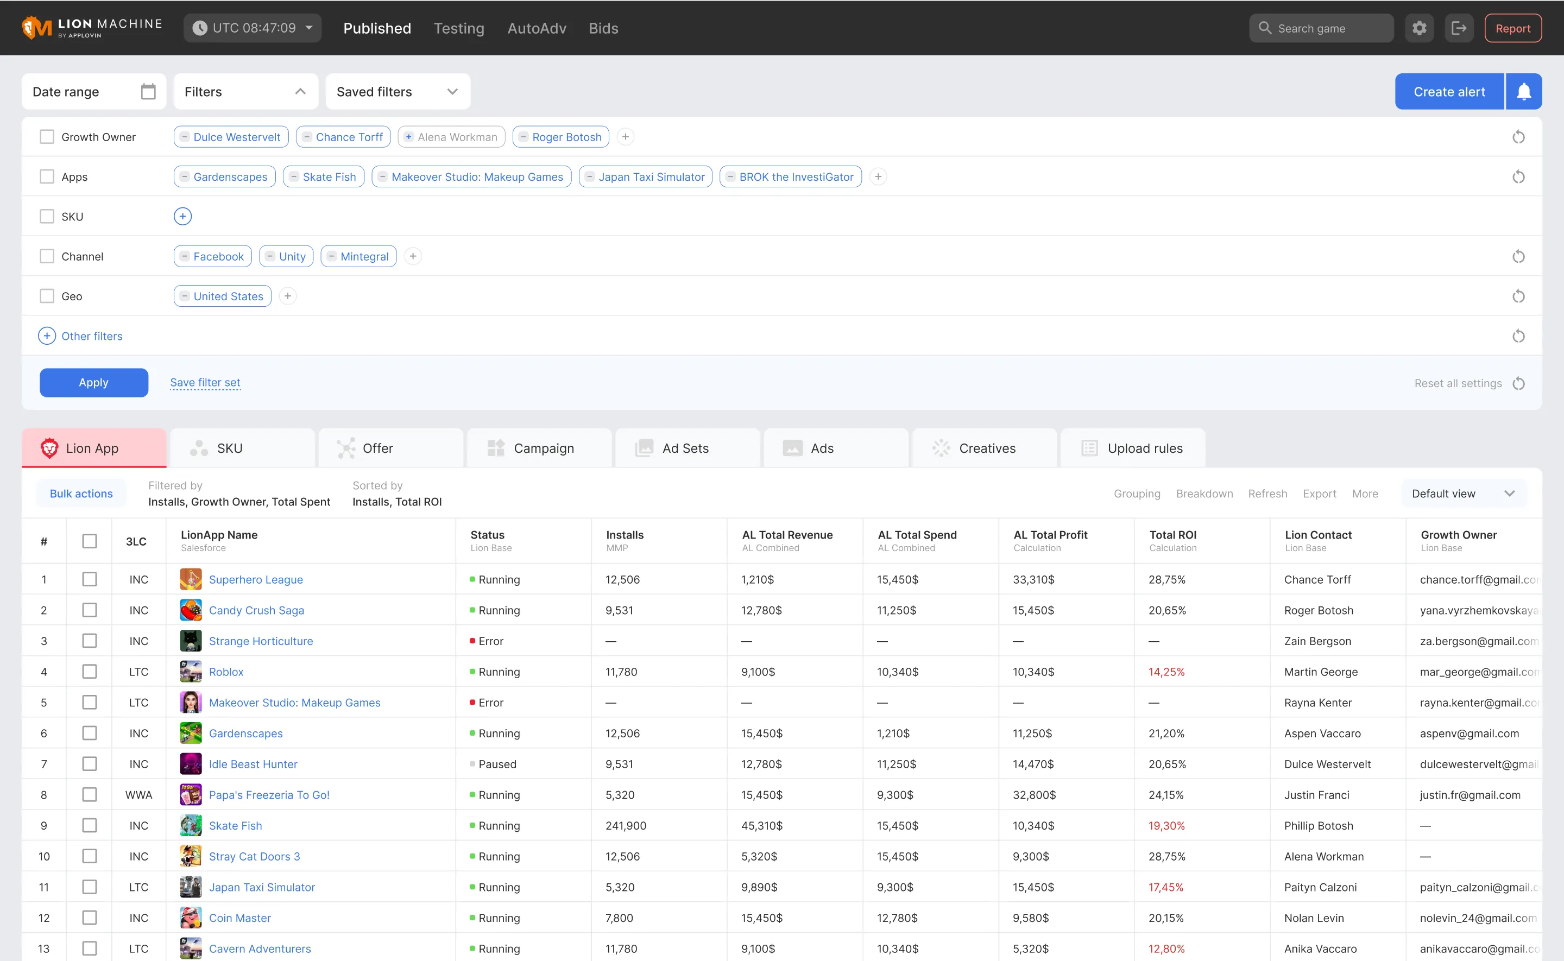Remove the Unity channel chip
The image size is (1564, 961).
tap(270, 256)
